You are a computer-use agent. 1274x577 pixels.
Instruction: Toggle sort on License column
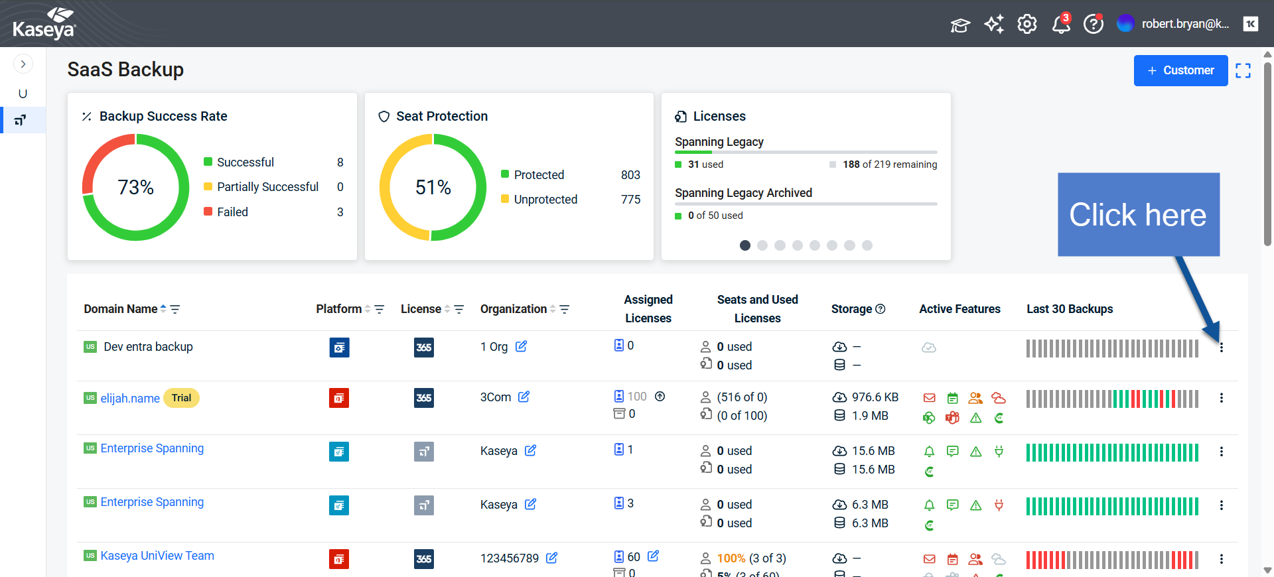tap(447, 309)
